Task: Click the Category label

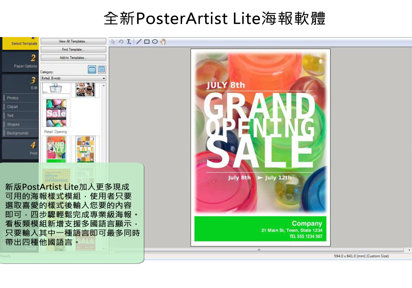Action: (x=47, y=72)
